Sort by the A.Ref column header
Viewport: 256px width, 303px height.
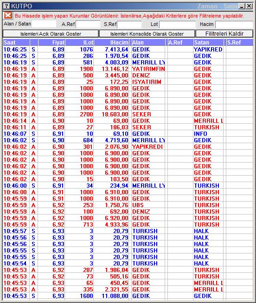(x=180, y=42)
